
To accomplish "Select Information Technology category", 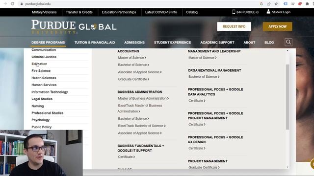I will pyautogui.click(x=50, y=92).
